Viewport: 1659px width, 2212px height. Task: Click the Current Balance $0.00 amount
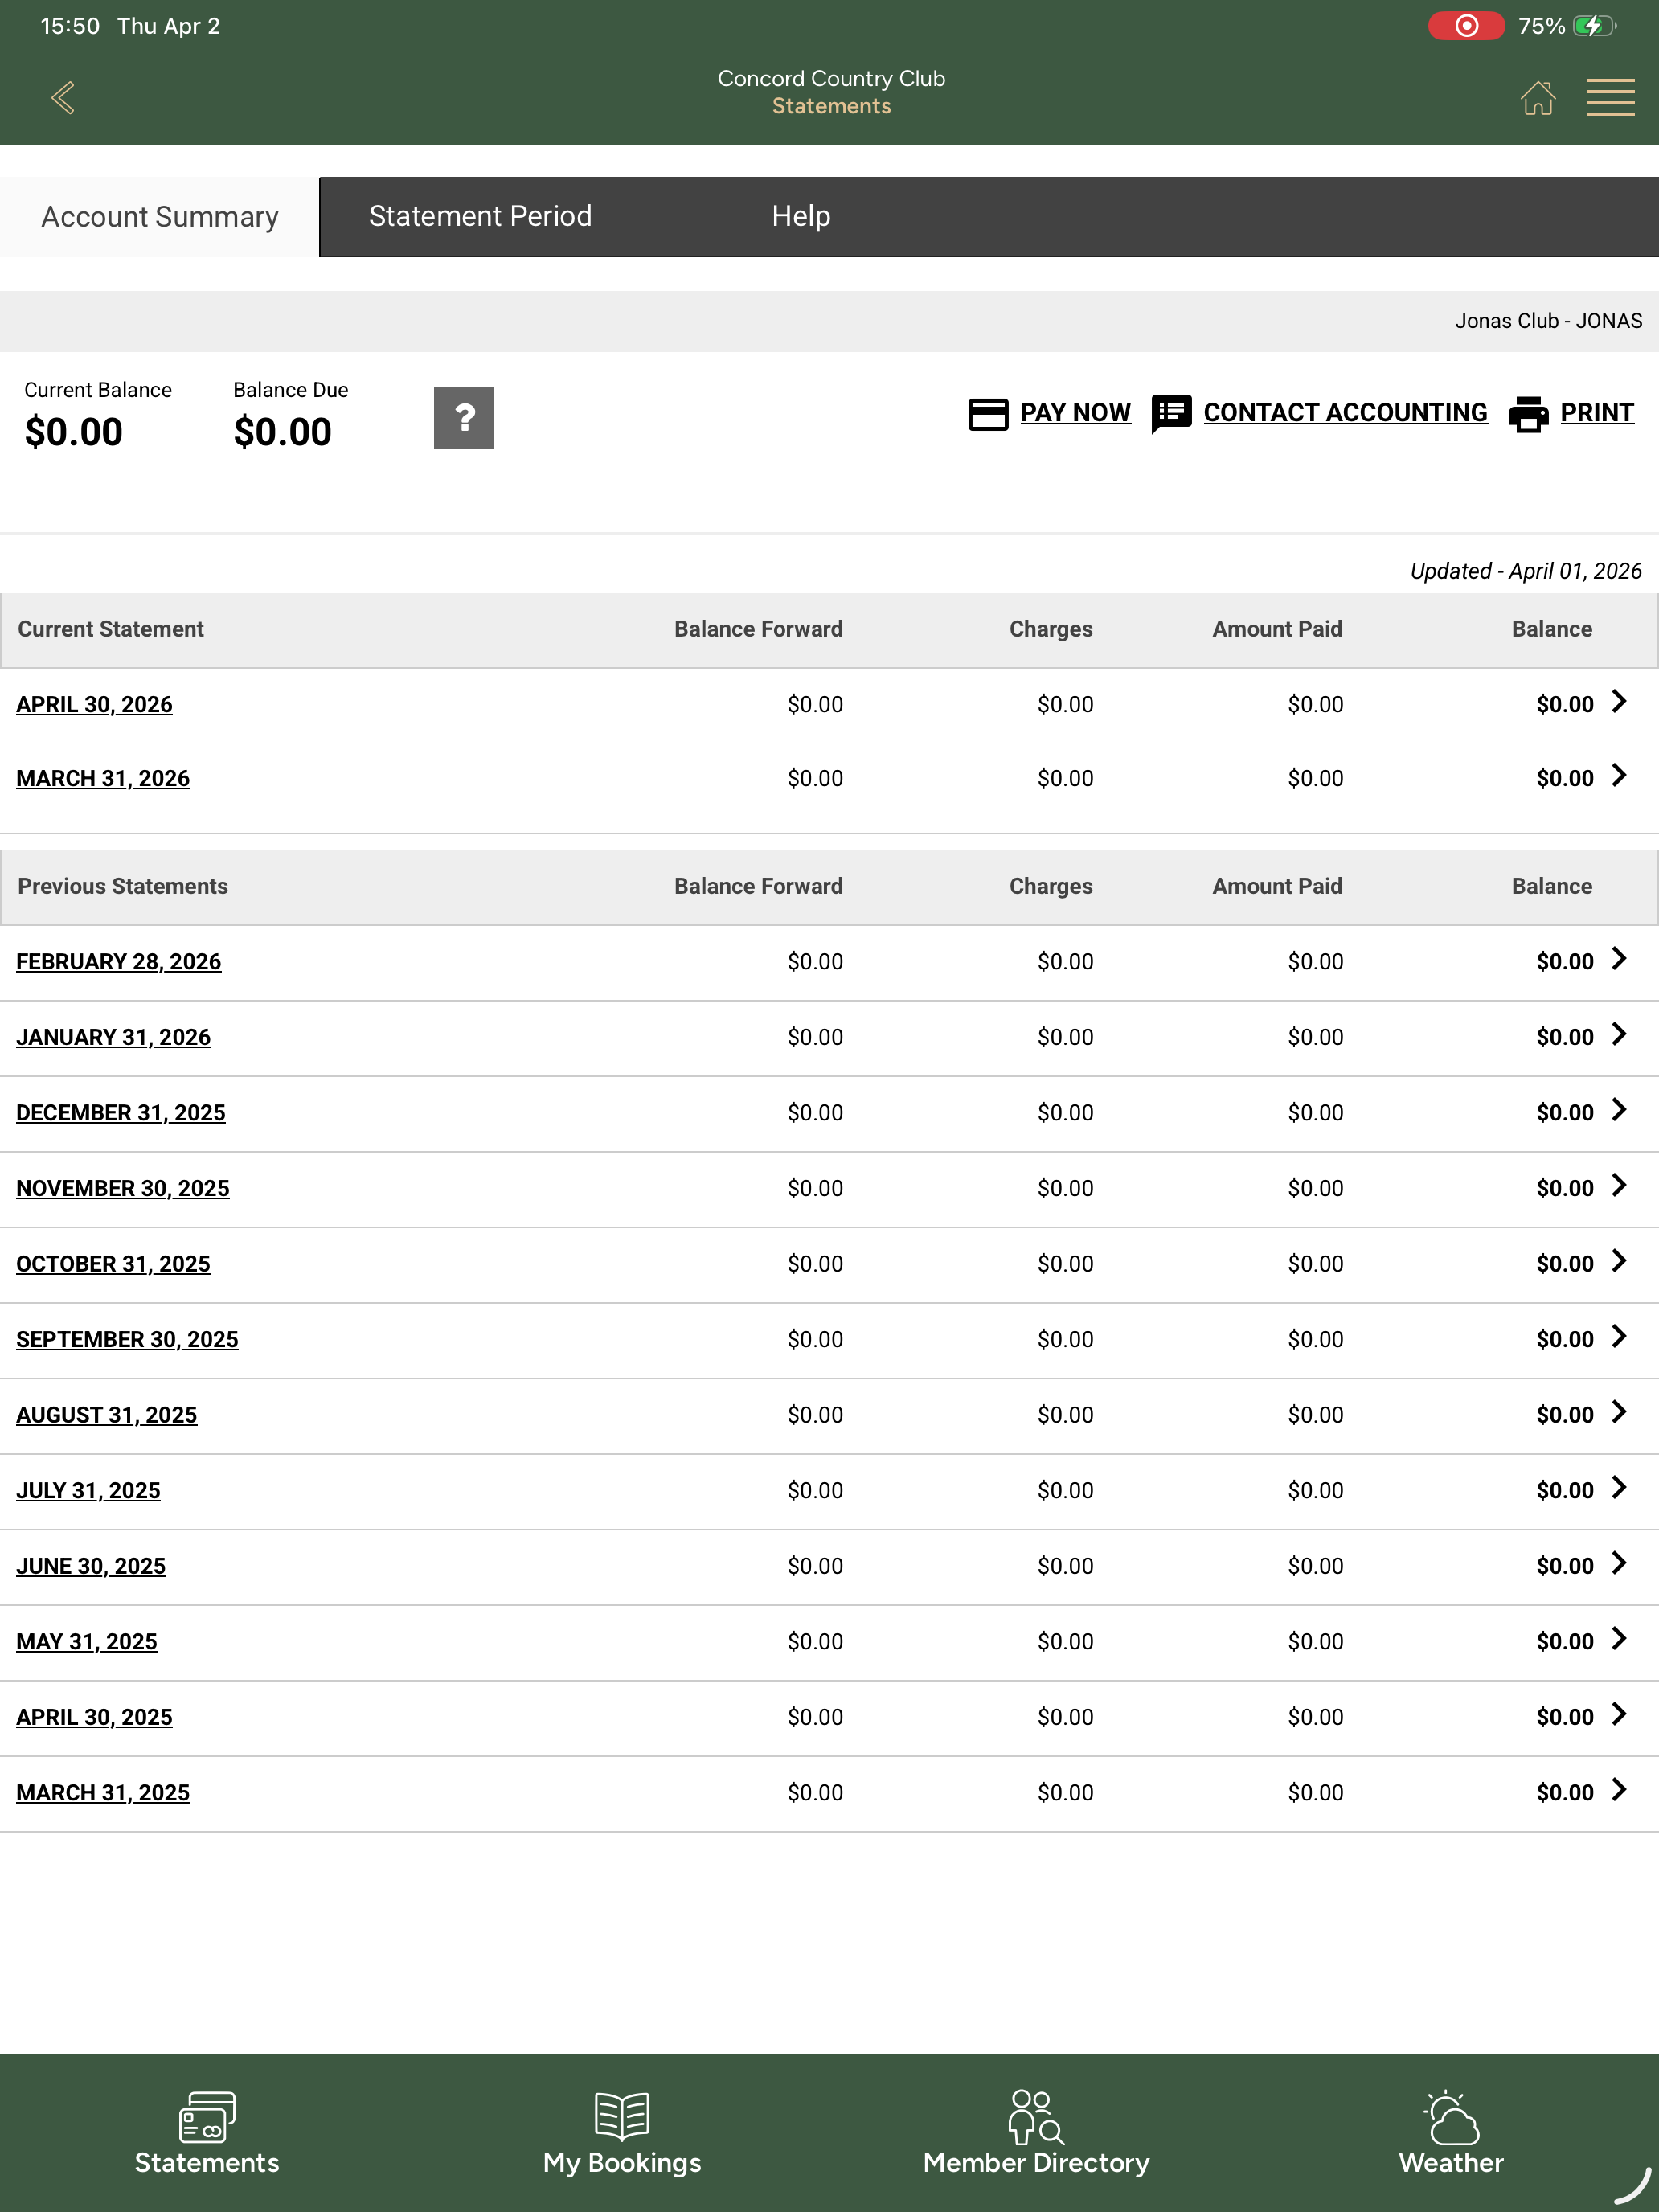(74, 432)
